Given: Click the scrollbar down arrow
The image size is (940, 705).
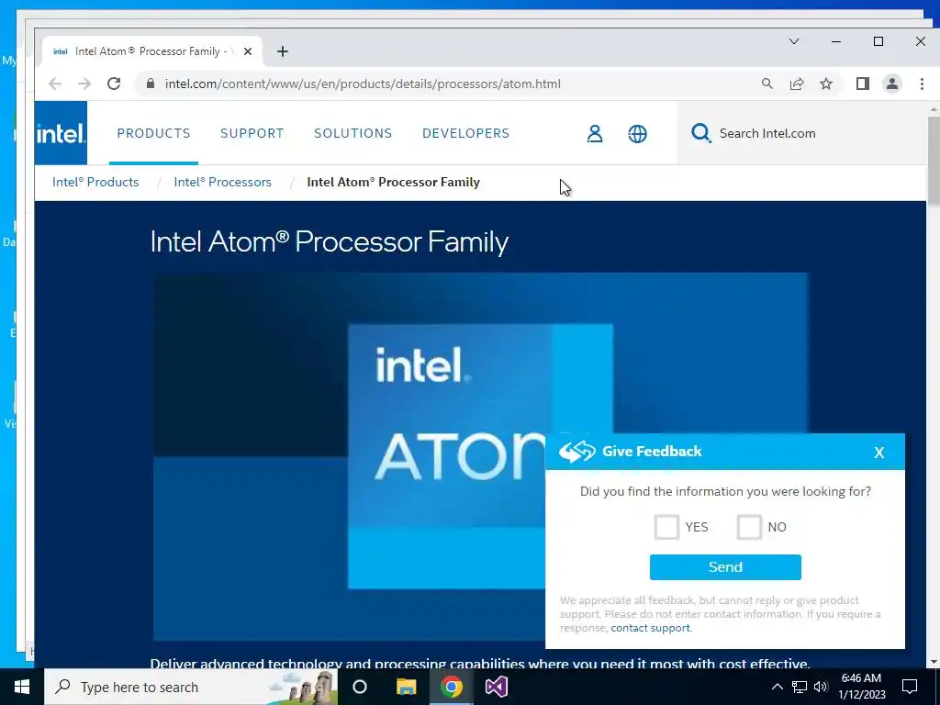Looking at the screenshot, I should (934, 662).
